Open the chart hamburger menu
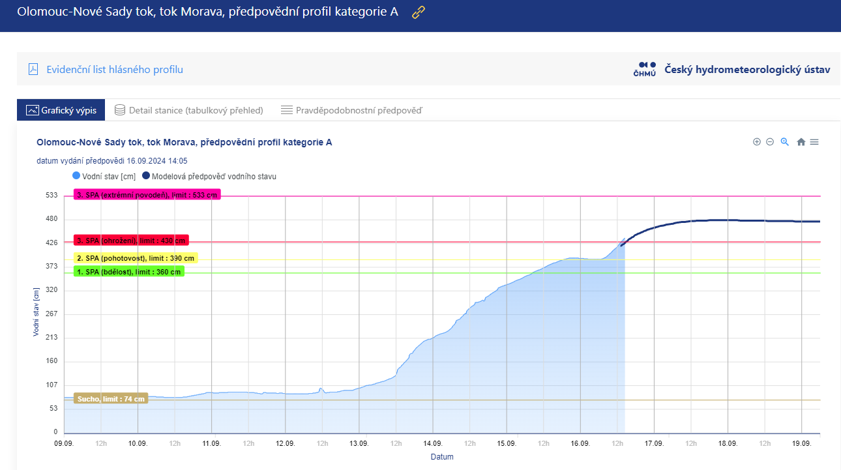 click(x=814, y=142)
